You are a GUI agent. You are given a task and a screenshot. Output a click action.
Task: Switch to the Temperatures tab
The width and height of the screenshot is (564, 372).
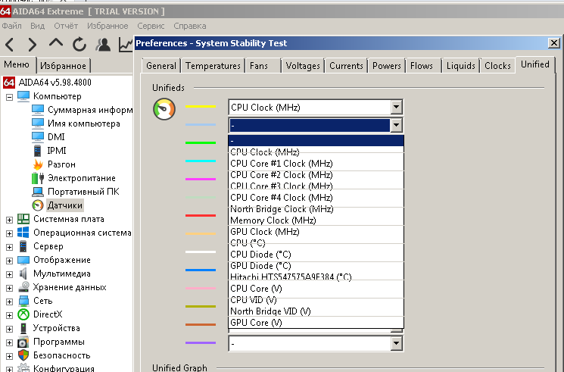click(x=213, y=66)
